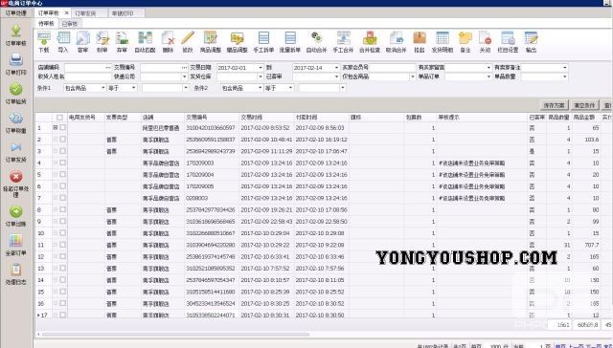The image size is (613, 348).
Task: Check the checkbox in row 8
Action: tap(63, 209)
